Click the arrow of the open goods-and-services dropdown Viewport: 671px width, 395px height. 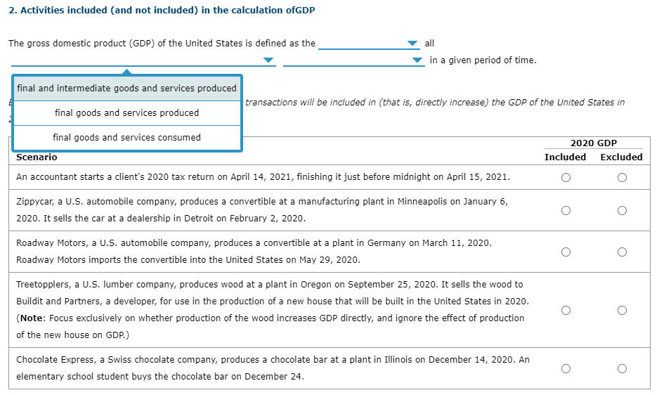pos(268,60)
